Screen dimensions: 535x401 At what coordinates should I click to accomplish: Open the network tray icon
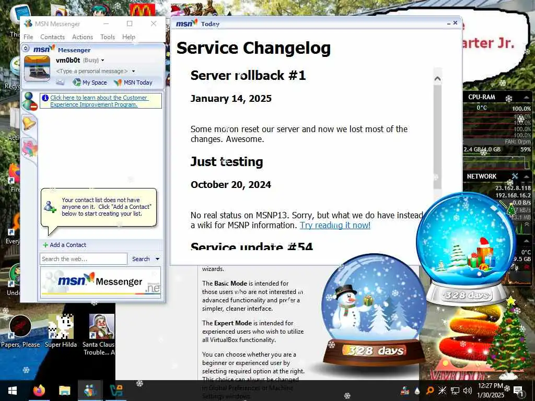coord(455,391)
